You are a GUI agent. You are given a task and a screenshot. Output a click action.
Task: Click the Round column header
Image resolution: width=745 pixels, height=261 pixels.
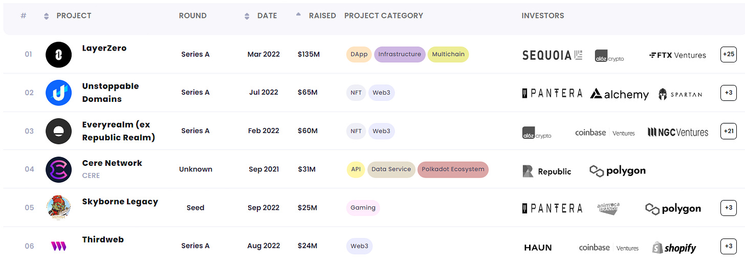193,16
